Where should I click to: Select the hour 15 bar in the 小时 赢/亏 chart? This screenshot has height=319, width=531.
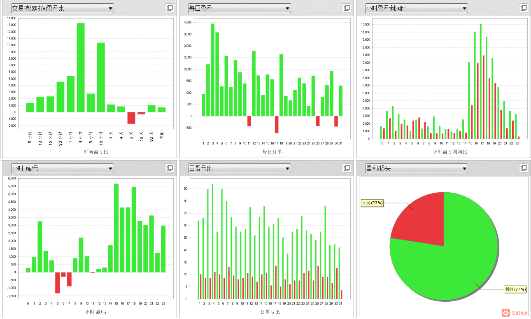coord(116,228)
